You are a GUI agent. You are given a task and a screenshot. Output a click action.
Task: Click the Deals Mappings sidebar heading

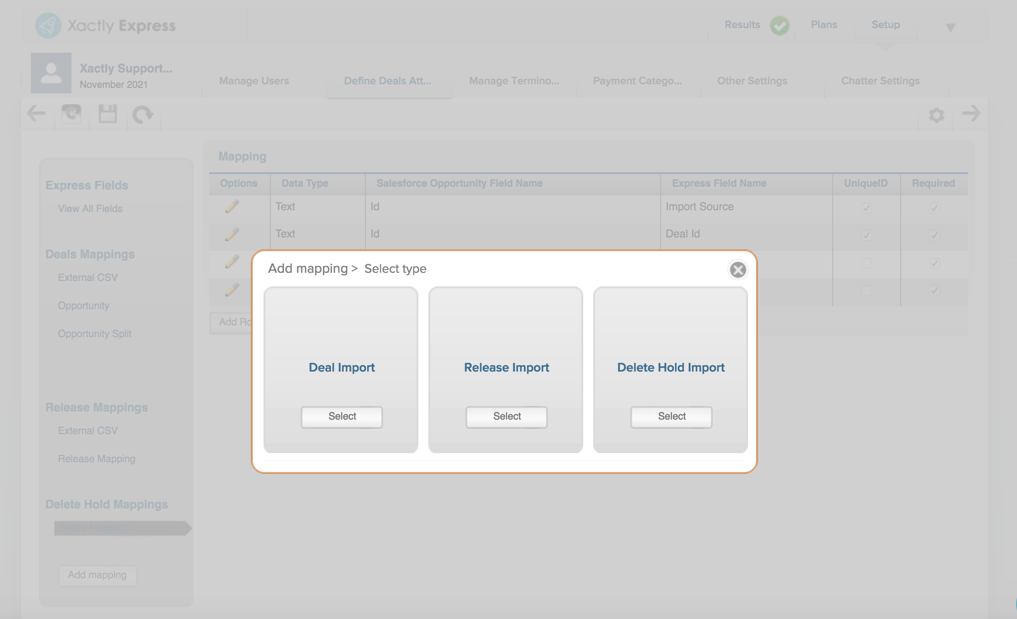coord(90,254)
